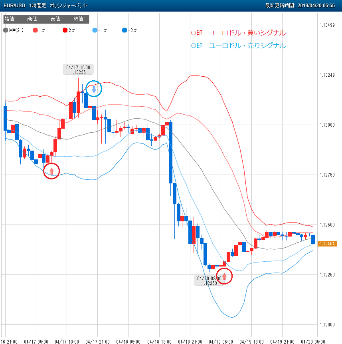This screenshot has height=344, width=342.
Task: Click the 04/20 05:00 time axis label
Action: 313,342
